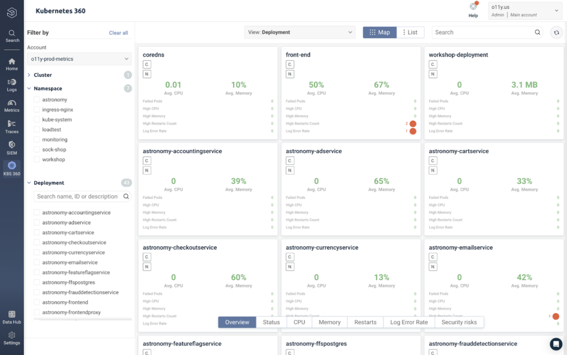The width and height of the screenshot is (567, 355).
Task: Select the List view button
Action: tap(410, 32)
